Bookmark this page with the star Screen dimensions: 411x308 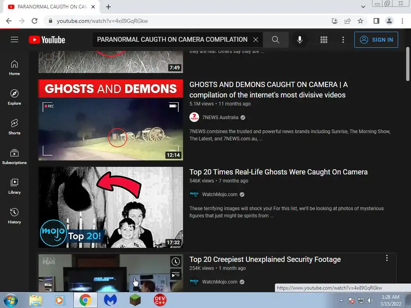[360, 21]
